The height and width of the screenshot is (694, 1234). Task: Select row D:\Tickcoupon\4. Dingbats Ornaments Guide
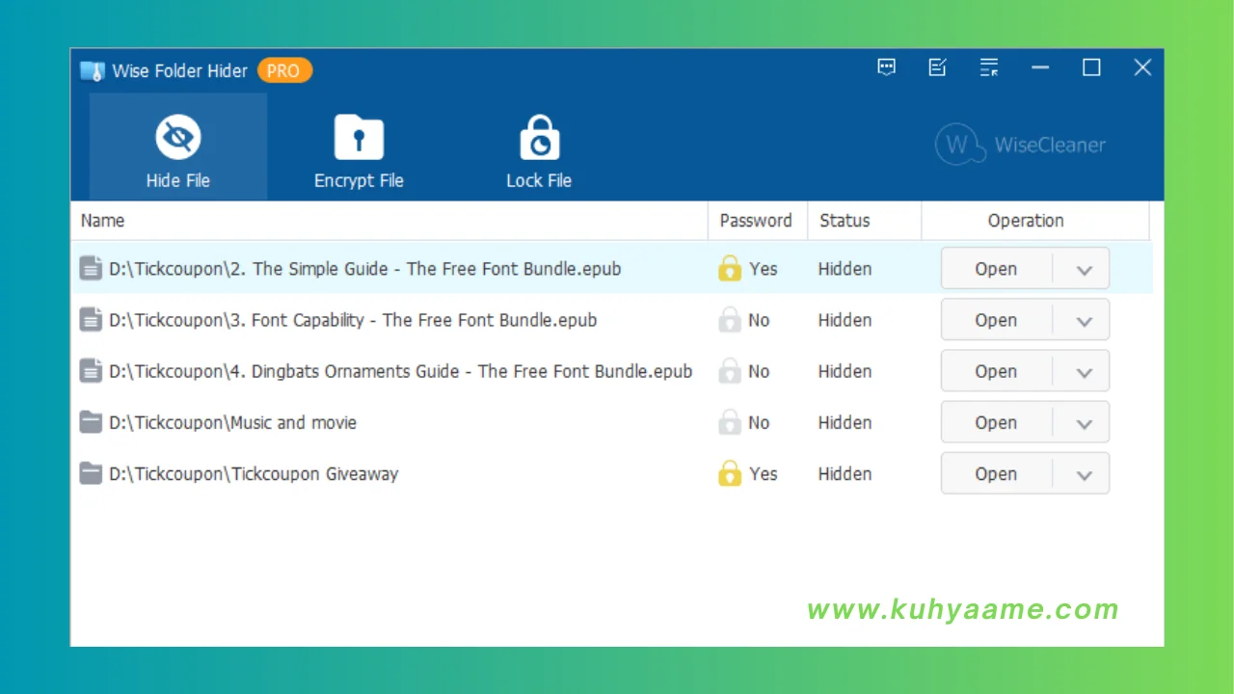coord(612,371)
